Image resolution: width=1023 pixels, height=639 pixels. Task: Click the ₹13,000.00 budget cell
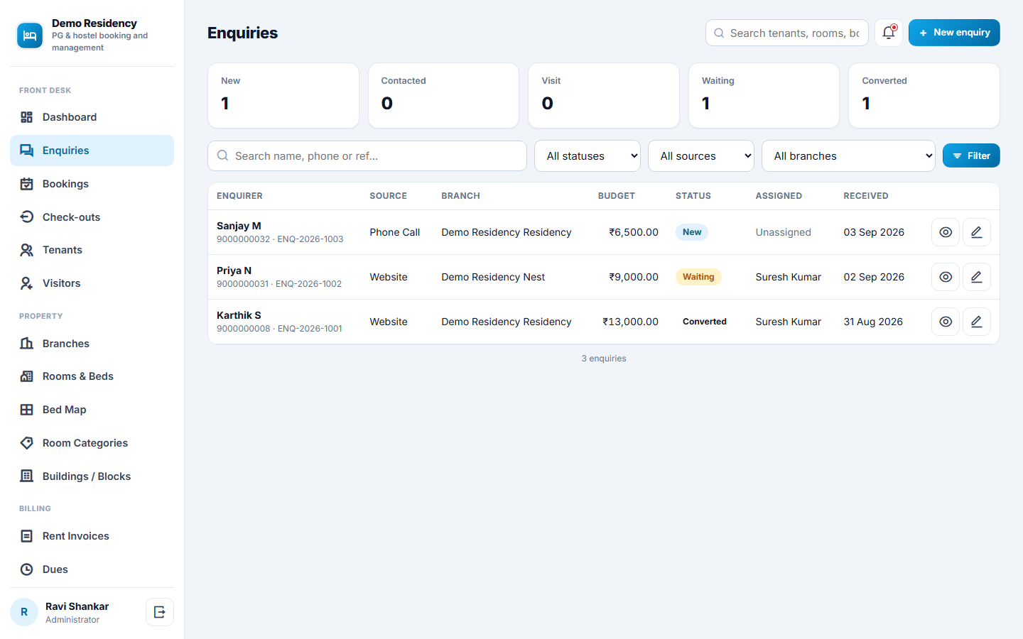[x=630, y=322]
